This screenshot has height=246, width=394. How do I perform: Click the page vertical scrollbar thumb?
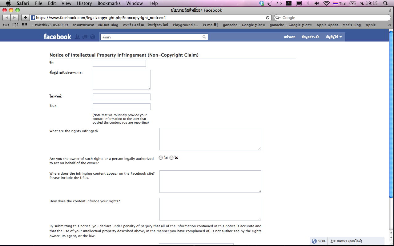[391, 114]
